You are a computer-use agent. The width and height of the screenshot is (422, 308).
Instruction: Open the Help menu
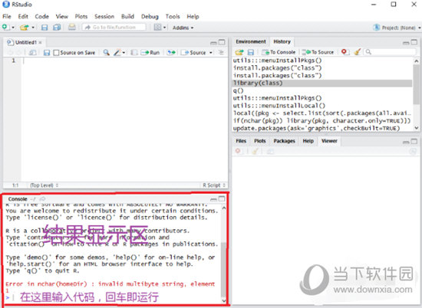point(193,16)
